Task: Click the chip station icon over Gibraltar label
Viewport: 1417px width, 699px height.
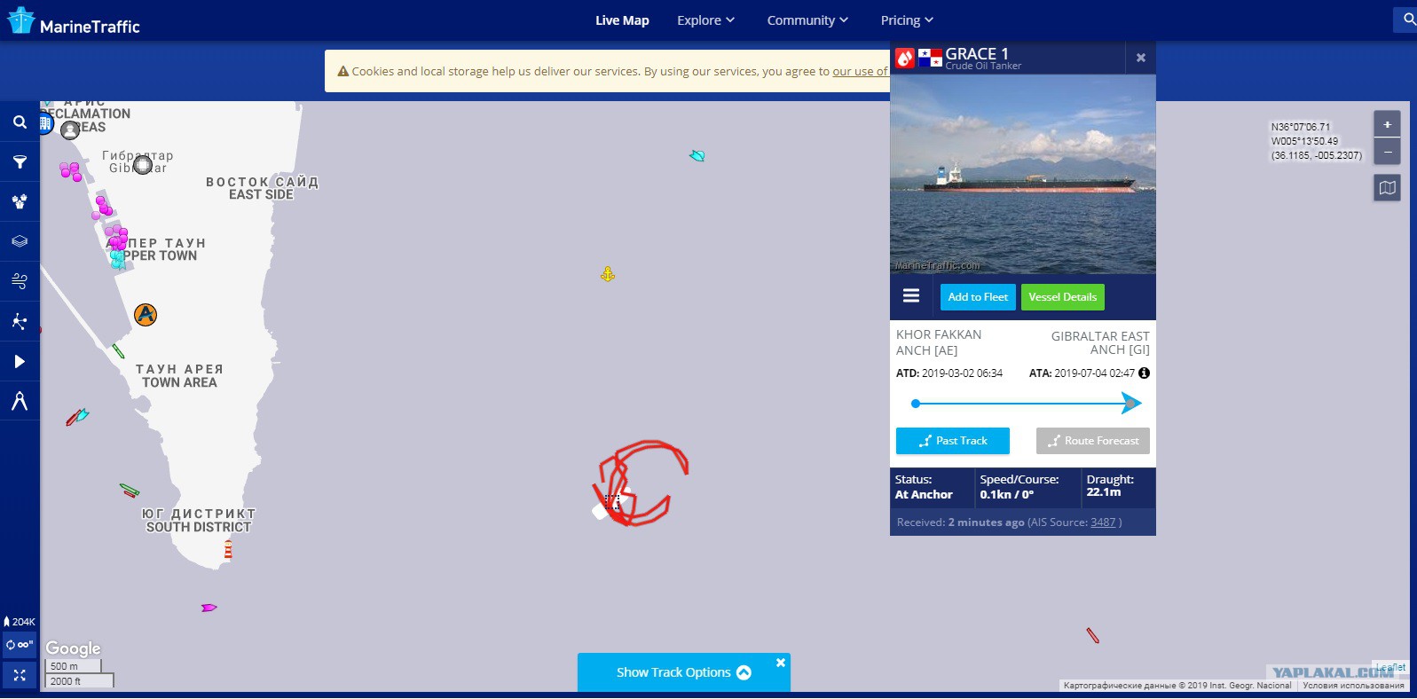Action: 143,164
